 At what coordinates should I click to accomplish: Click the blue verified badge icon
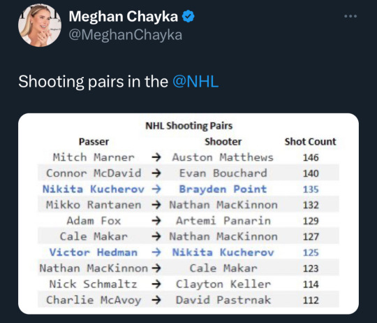pos(188,16)
